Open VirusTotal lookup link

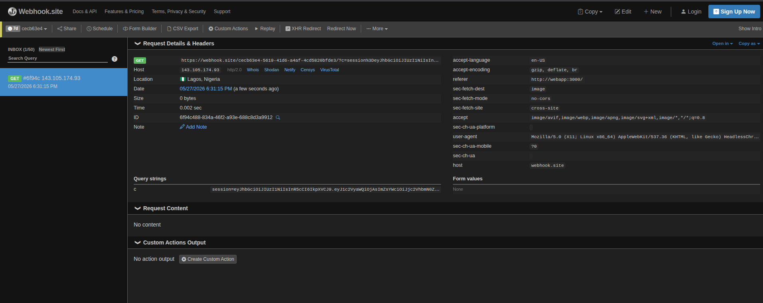pos(330,70)
